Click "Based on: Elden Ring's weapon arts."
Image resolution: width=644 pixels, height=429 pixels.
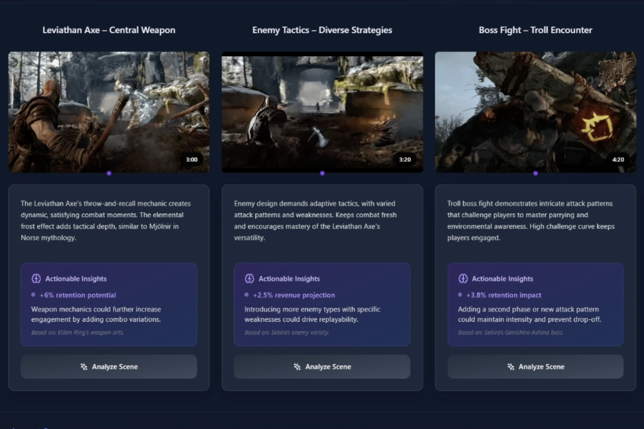coord(78,332)
